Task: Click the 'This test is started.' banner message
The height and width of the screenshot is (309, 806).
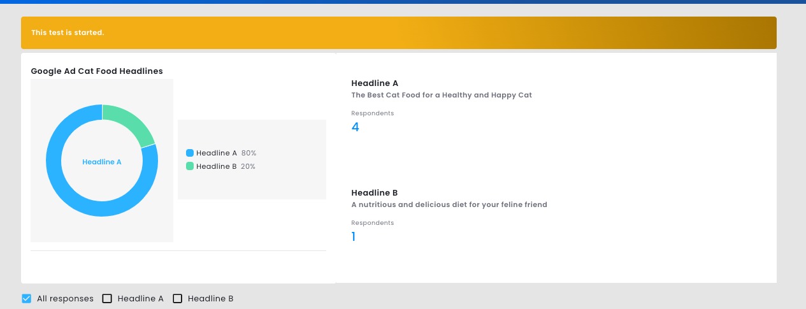Action: pos(68,32)
